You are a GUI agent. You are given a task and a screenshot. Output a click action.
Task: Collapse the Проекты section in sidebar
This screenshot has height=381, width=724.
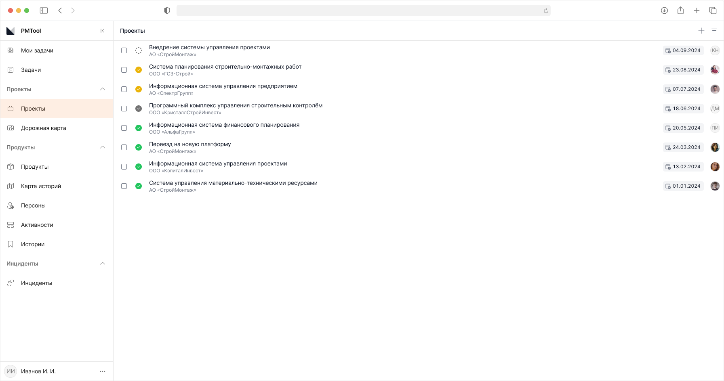point(103,89)
